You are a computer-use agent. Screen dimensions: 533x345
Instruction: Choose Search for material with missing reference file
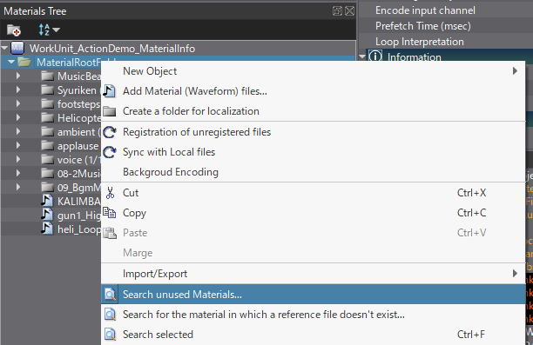coord(313,315)
